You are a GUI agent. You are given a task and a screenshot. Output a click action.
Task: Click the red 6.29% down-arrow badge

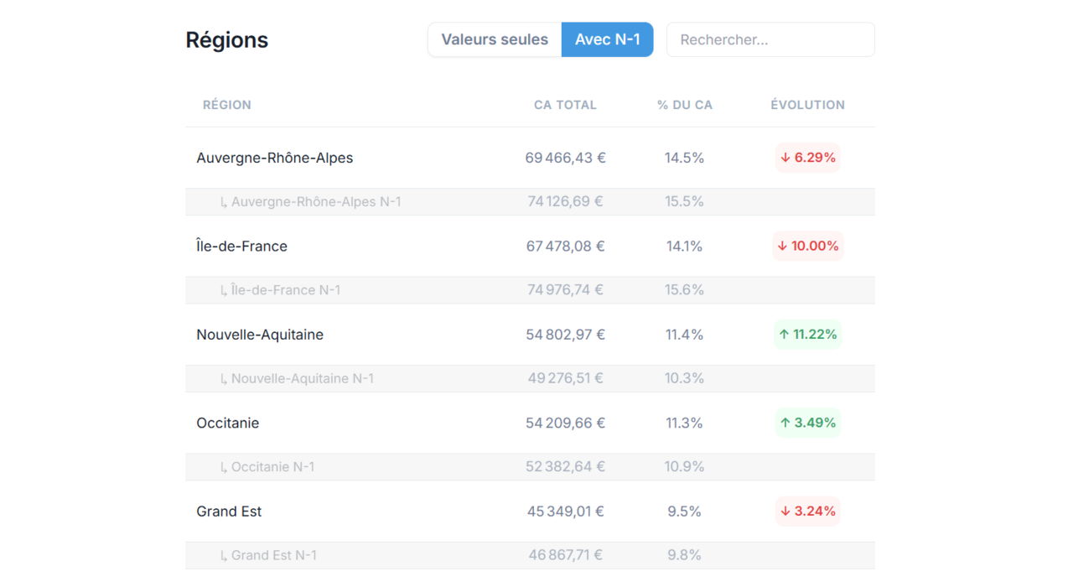[807, 158]
